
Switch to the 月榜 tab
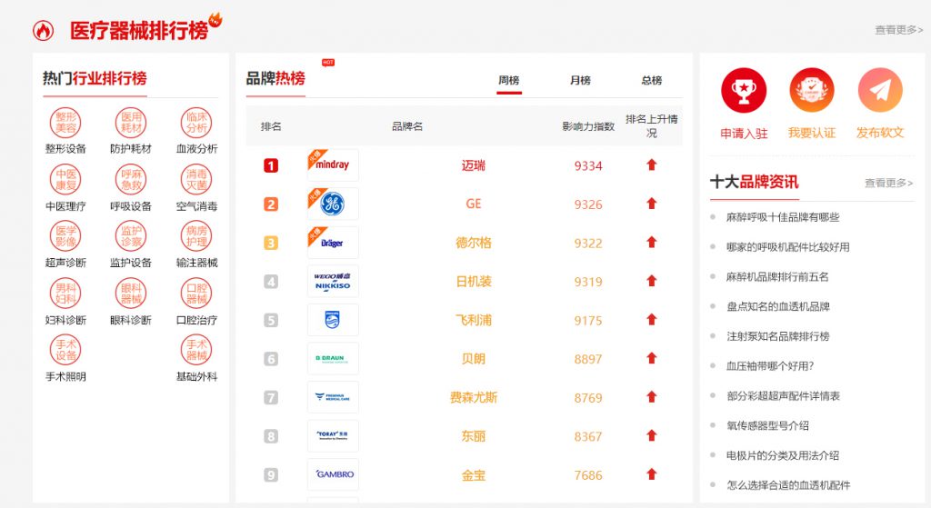click(x=580, y=80)
